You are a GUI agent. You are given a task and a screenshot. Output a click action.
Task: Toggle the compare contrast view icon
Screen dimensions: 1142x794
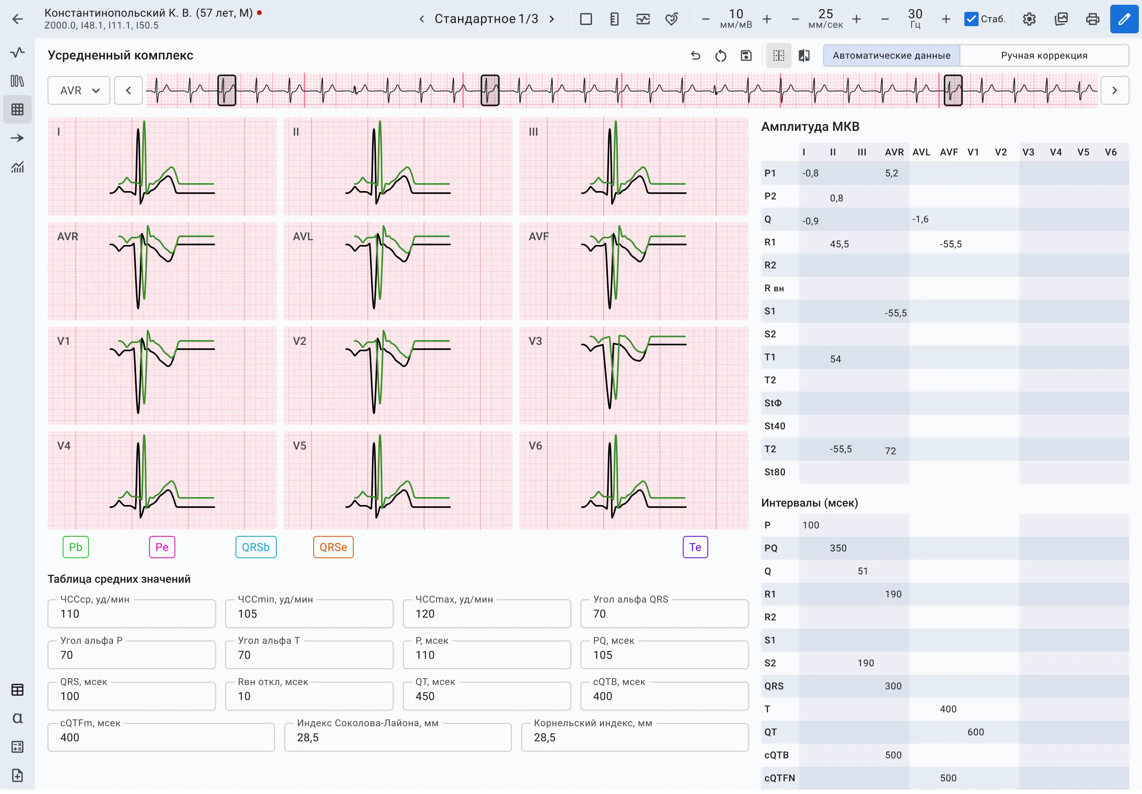pos(804,55)
